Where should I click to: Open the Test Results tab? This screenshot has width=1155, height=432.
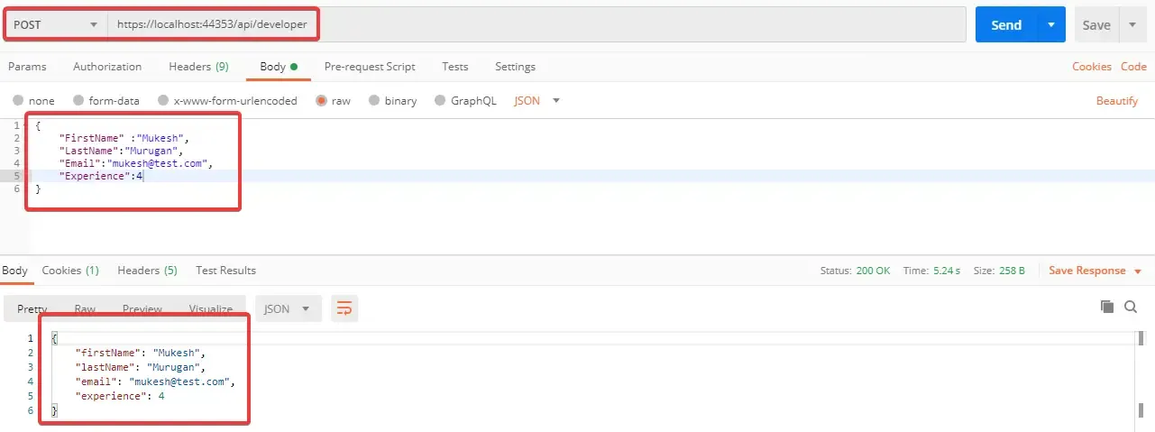click(225, 271)
